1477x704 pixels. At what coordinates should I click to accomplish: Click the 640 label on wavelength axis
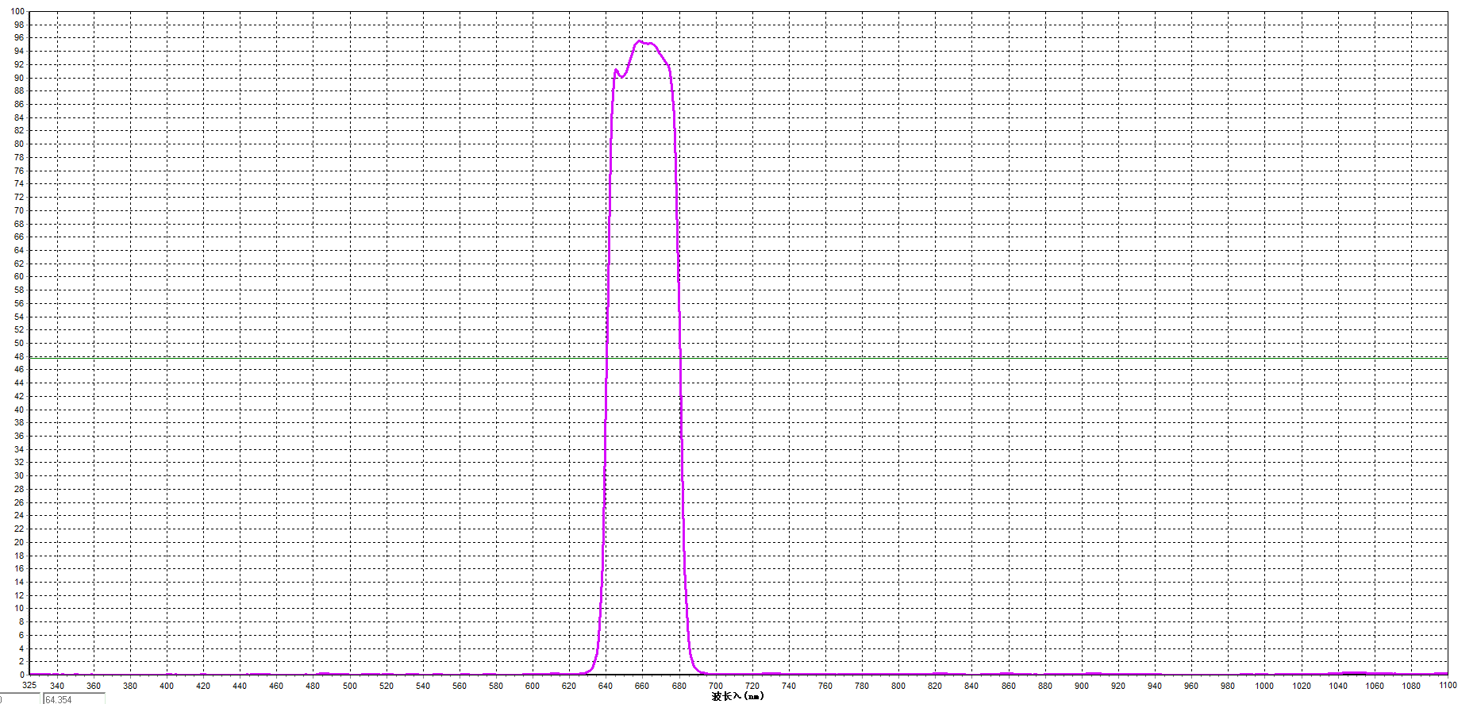606,686
